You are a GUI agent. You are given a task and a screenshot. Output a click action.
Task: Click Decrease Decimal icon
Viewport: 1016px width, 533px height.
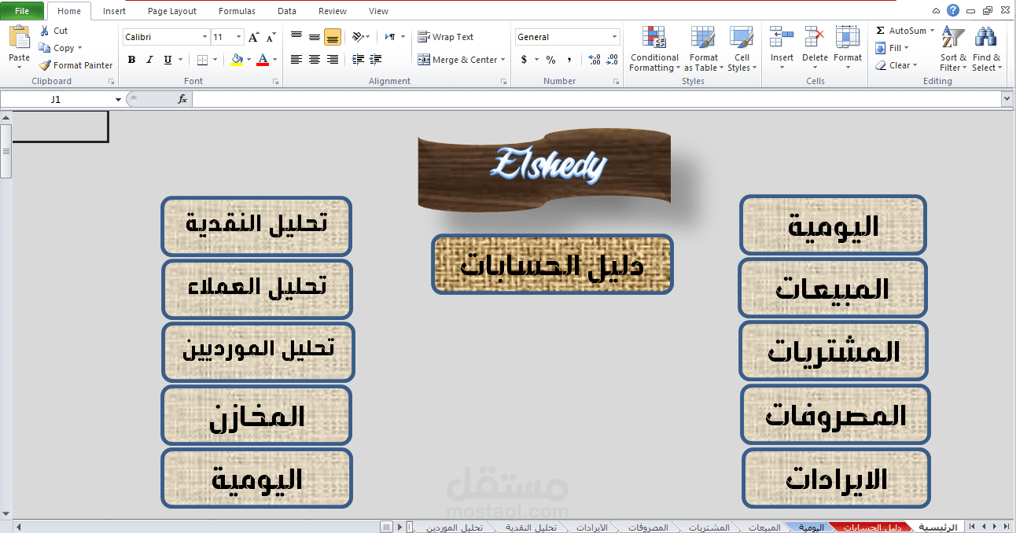[x=612, y=60]
